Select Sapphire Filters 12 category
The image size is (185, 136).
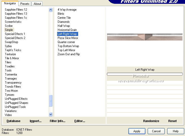(x=16, y=10)
